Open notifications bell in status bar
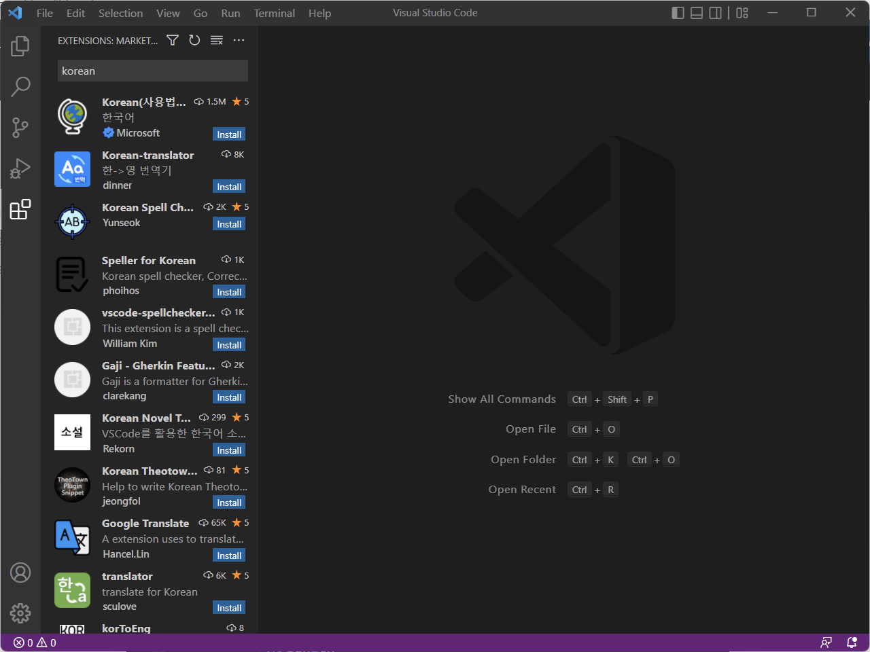 coord(852,642)
